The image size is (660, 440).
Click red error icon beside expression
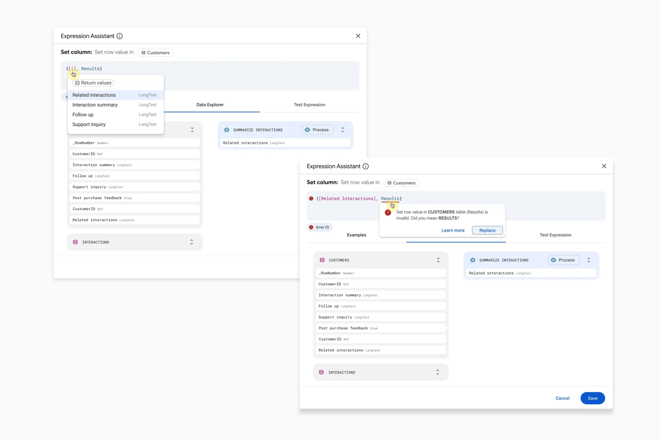point(311,198)
